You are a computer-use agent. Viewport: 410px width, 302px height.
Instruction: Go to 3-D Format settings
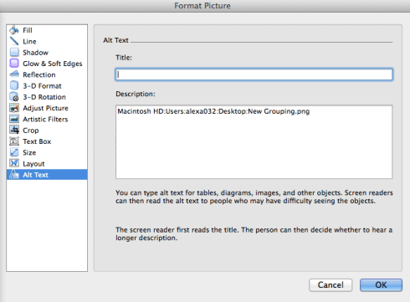(x=47, y=86)
